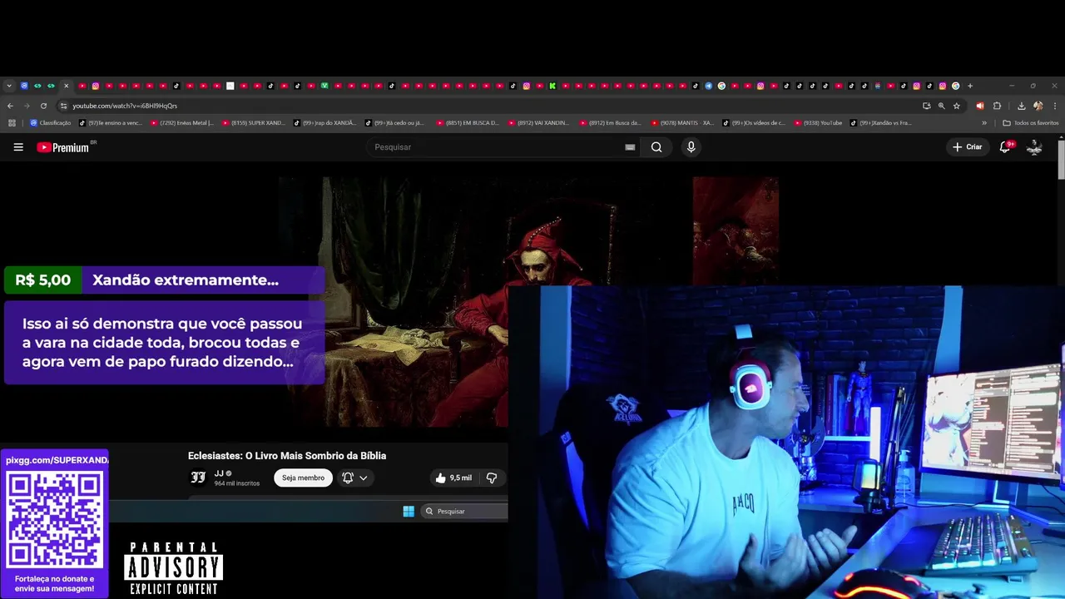The height and width of the screenshot is (599, 1065).
Task: Click video title Eclesiastes: O Livro Mais Sombrio
Action: click(x=287, y=456)
